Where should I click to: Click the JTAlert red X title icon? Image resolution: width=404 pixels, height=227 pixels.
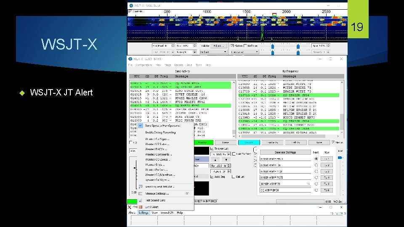(130, 207)
